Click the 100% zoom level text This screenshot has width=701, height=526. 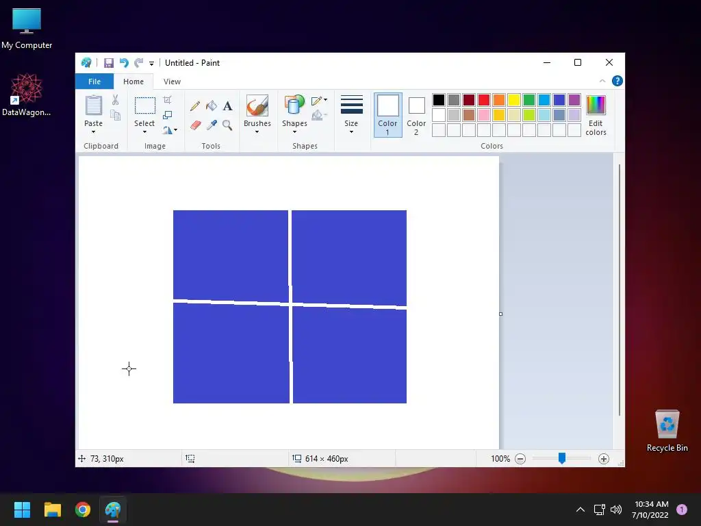click(x=500, y=458)
